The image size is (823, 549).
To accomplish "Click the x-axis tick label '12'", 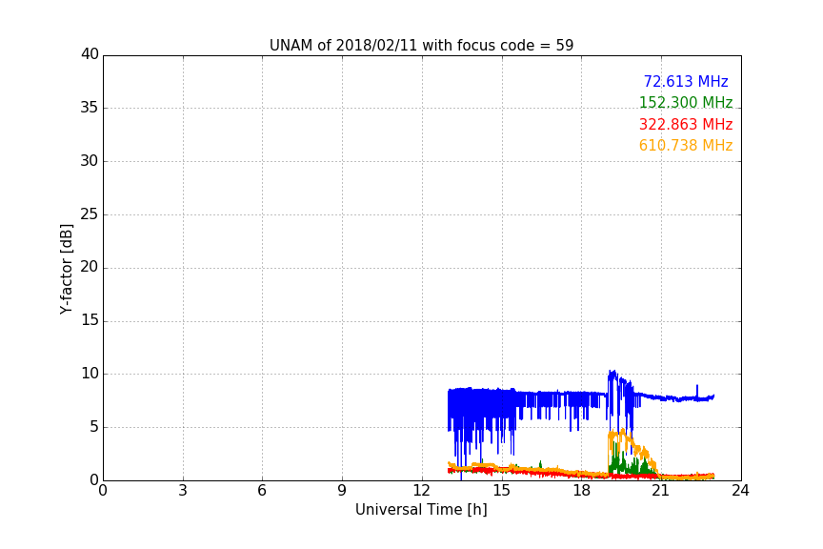I will point(422,491).
